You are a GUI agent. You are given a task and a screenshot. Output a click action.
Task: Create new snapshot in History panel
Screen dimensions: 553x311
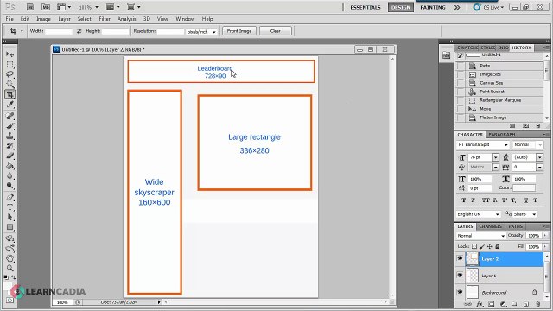[x=525, y=125]
